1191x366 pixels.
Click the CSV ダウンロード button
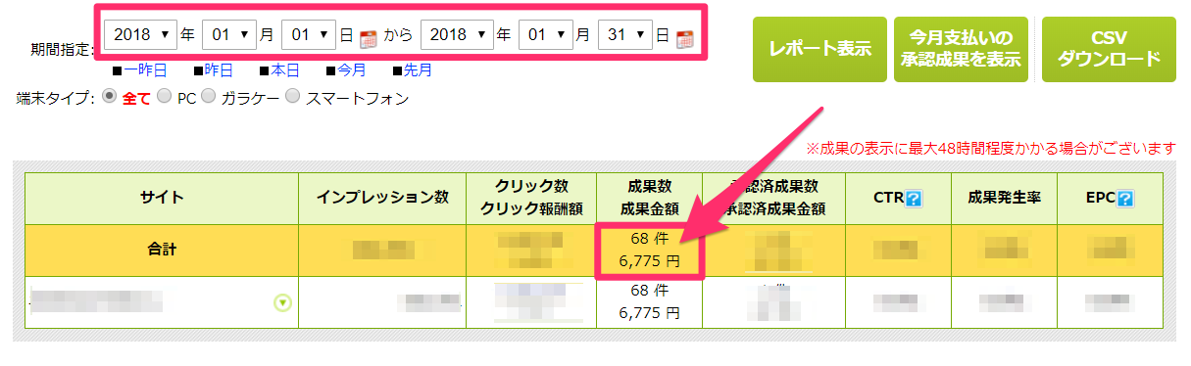coord(1109,49)
